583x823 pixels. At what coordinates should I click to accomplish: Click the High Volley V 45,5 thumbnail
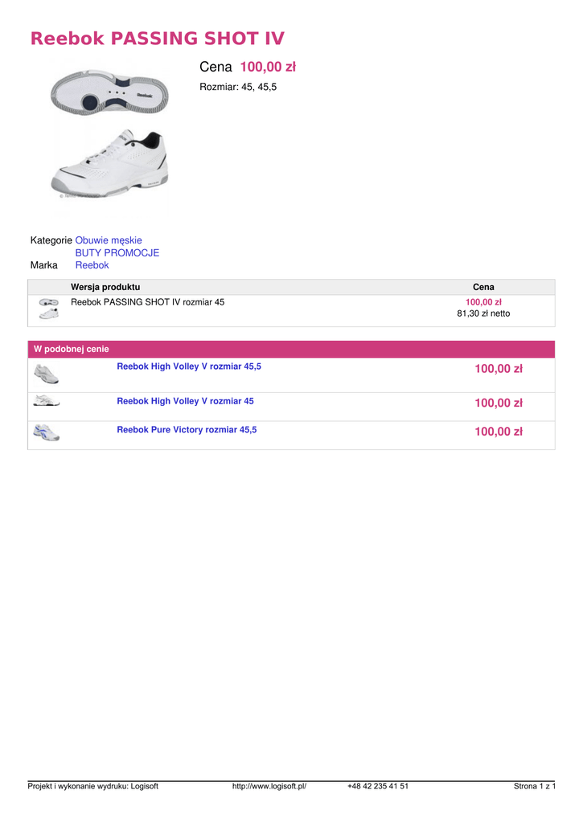pos(47,374)
